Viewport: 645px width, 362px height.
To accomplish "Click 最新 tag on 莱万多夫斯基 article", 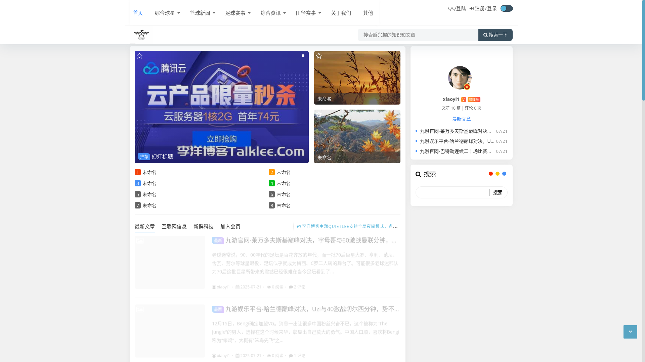I will [218, 241].
